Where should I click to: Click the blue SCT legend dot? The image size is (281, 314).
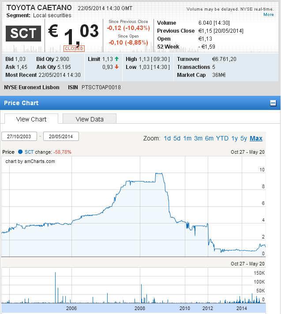click(20, 152)
